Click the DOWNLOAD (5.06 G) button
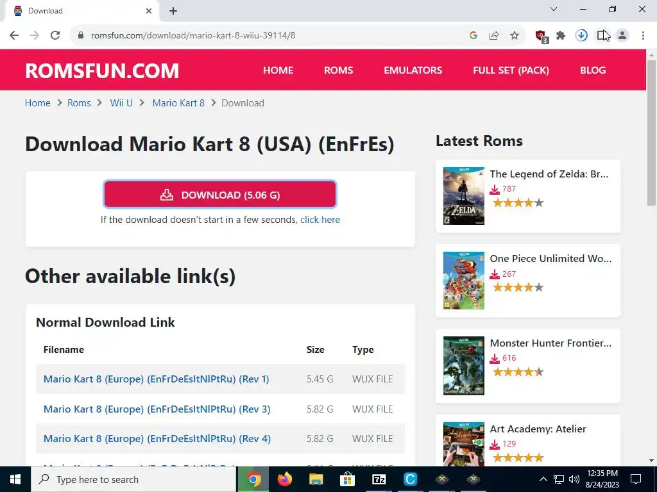The image size is (657, 492). tap(220, 195)
